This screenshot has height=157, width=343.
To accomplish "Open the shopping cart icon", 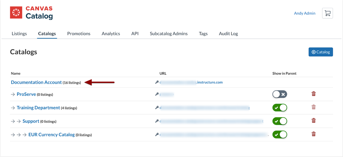I will click(327, 13).
